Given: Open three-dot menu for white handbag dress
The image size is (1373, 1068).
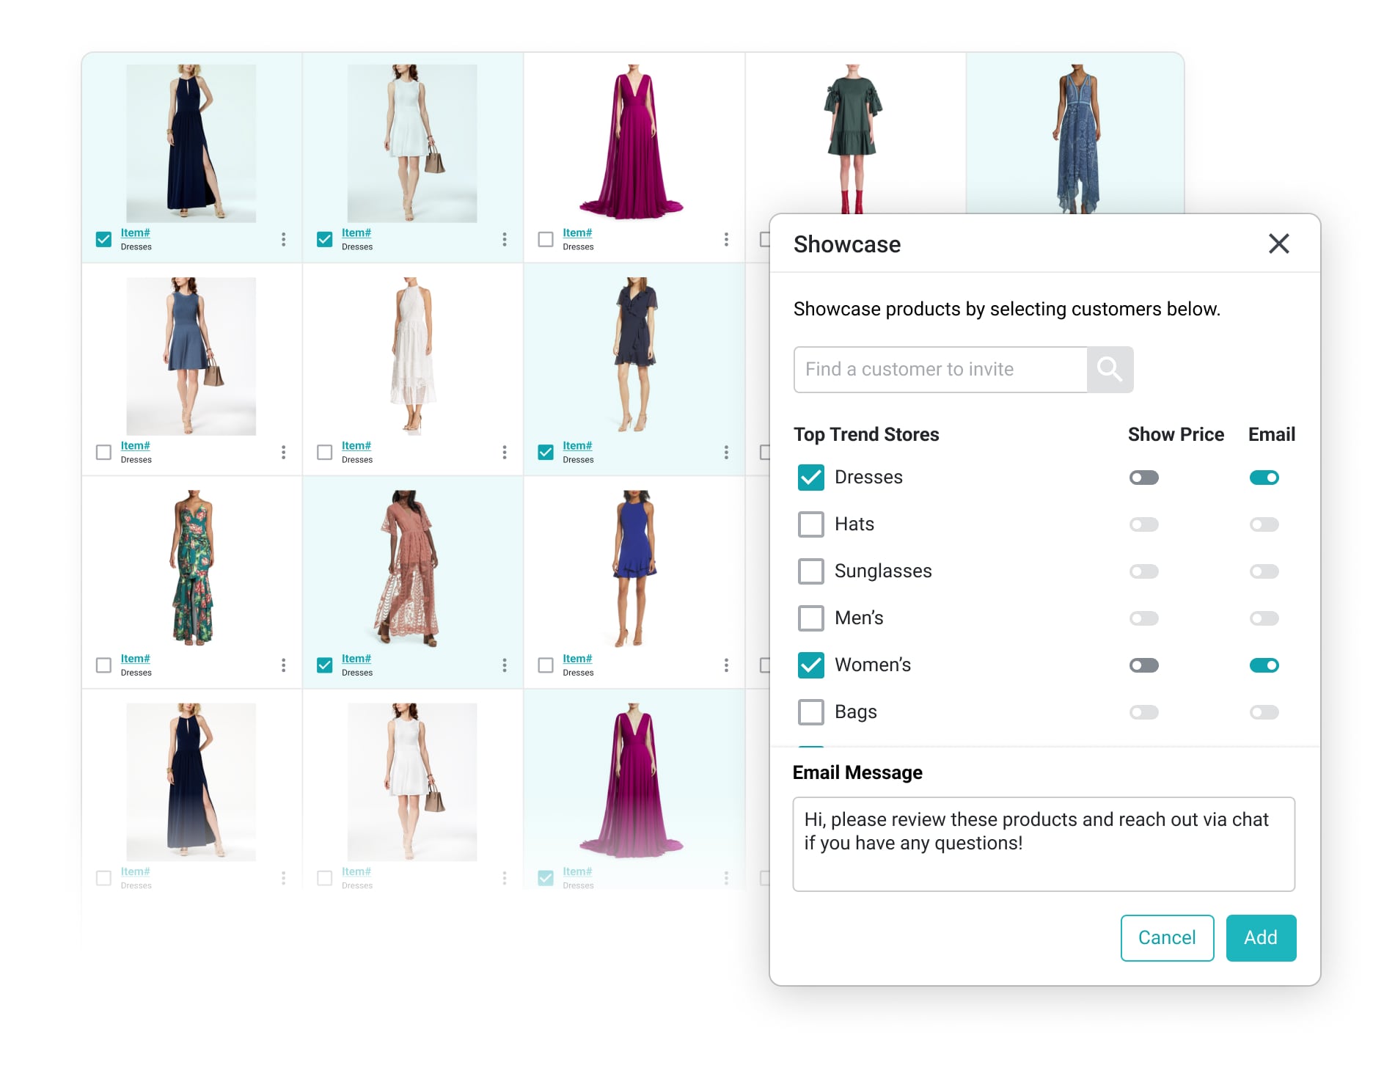Looking at the screenshot, I should (x=505, y=239).
